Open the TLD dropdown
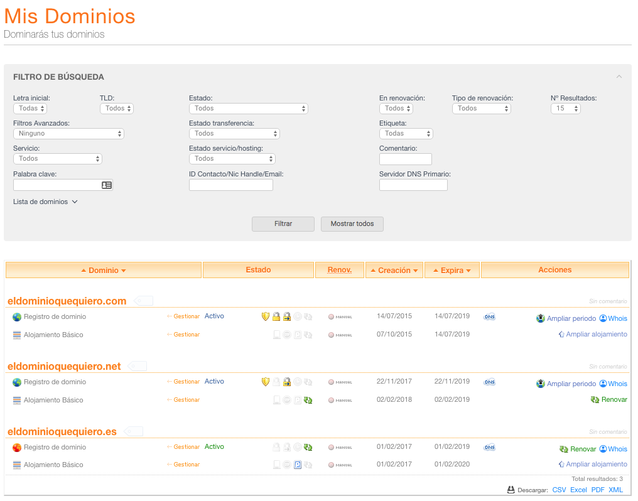This screenshot has height=501, width=638. (x=117, y=109)
